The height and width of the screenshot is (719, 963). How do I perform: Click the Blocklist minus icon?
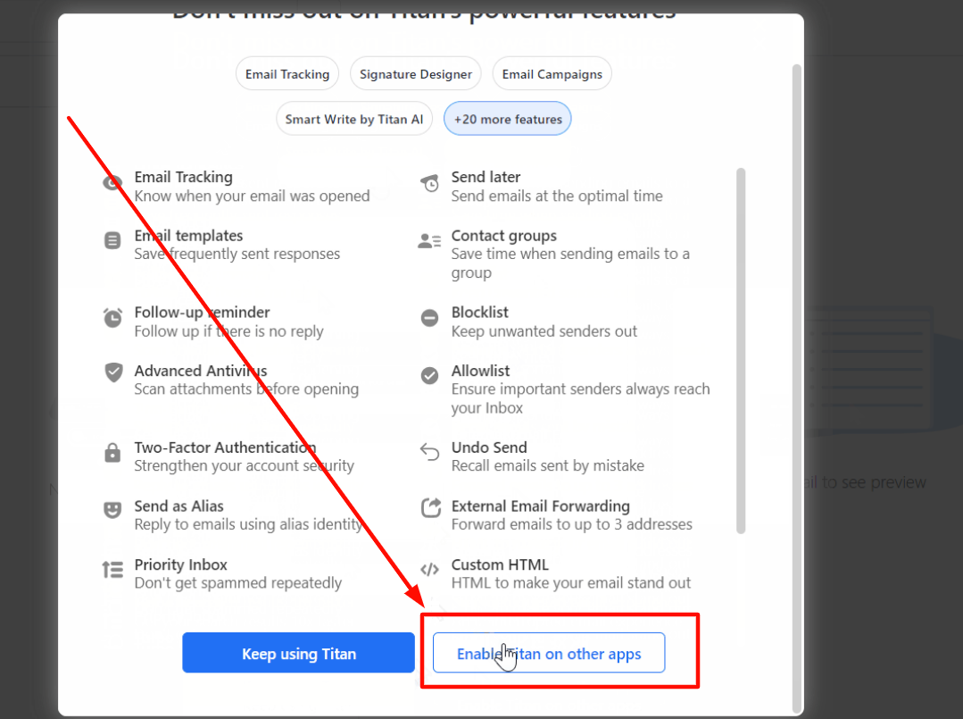point(429,318)
